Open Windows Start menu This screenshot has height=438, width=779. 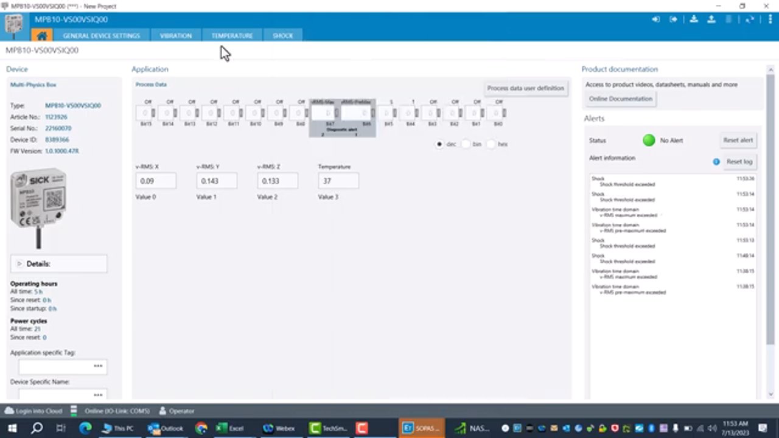12,428
